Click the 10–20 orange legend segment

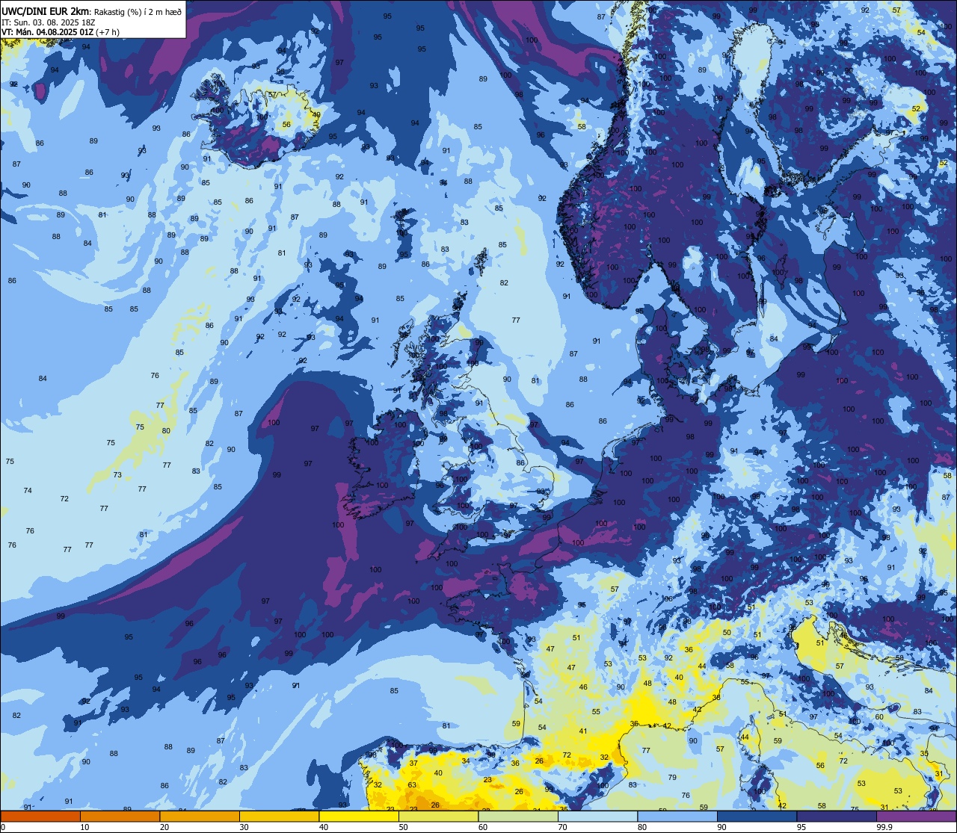pyautogui.click(x=120, y=816)
